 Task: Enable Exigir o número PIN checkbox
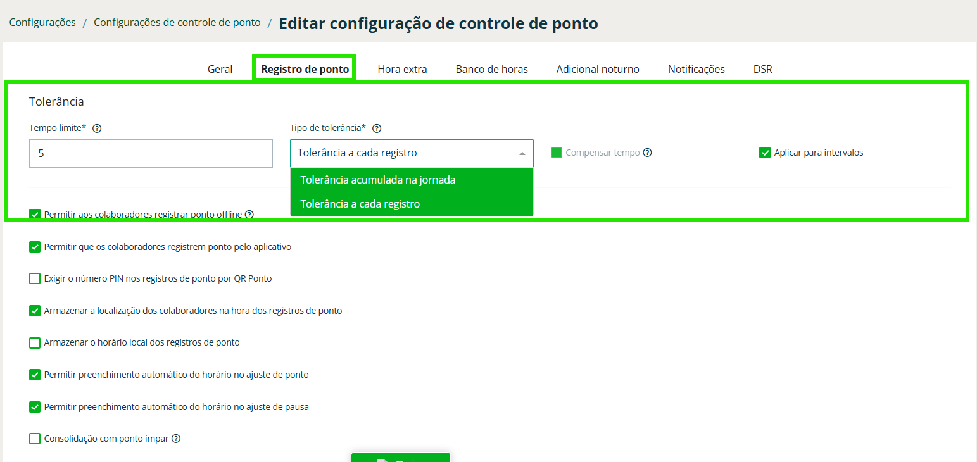(35, 278)
